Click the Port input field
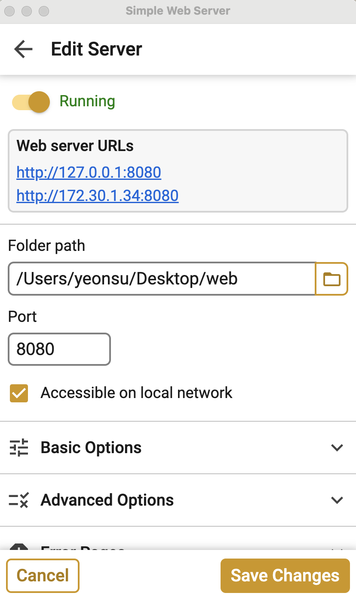 (x=59, y=349)
